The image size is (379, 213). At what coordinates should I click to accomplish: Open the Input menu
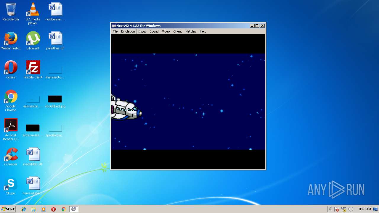[142, 31]
